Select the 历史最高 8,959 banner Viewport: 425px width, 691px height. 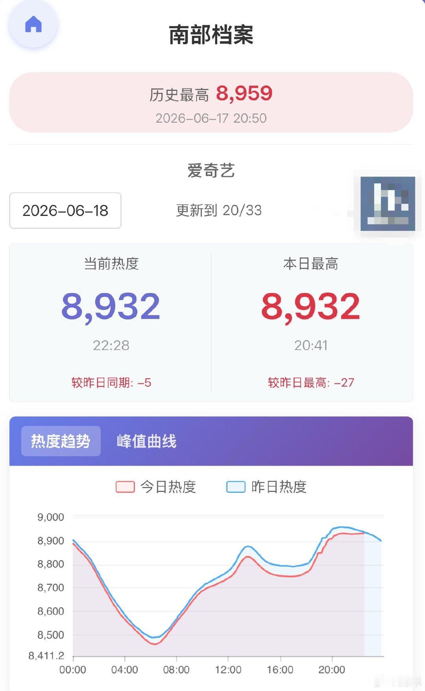tap(211, 102)
